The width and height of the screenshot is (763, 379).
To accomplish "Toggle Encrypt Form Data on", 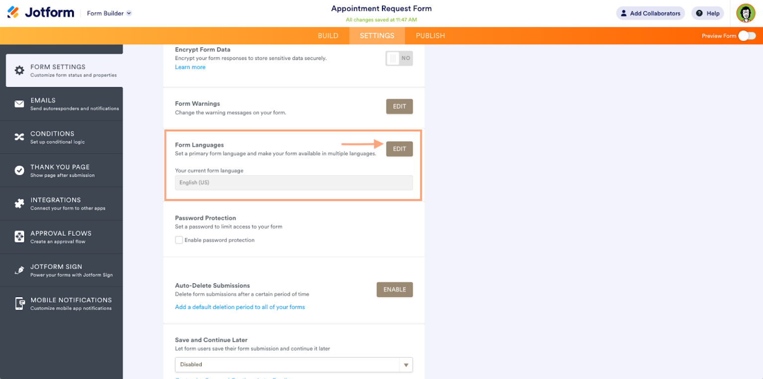I will click(399, 58).
